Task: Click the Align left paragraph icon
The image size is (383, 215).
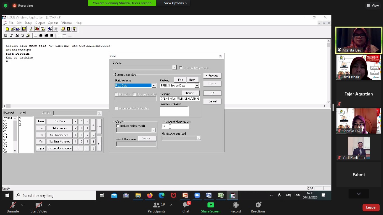Action: (35, 36)
